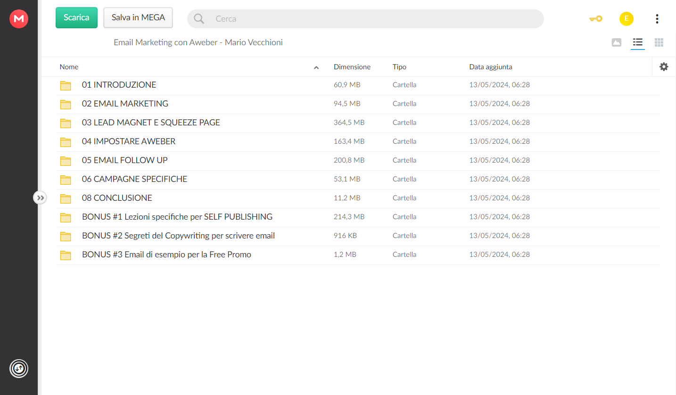Screen dimensions: 676x395
Task: Click the 1,2 MB size value
Action: pyautogui.click(x=345, y=255)
